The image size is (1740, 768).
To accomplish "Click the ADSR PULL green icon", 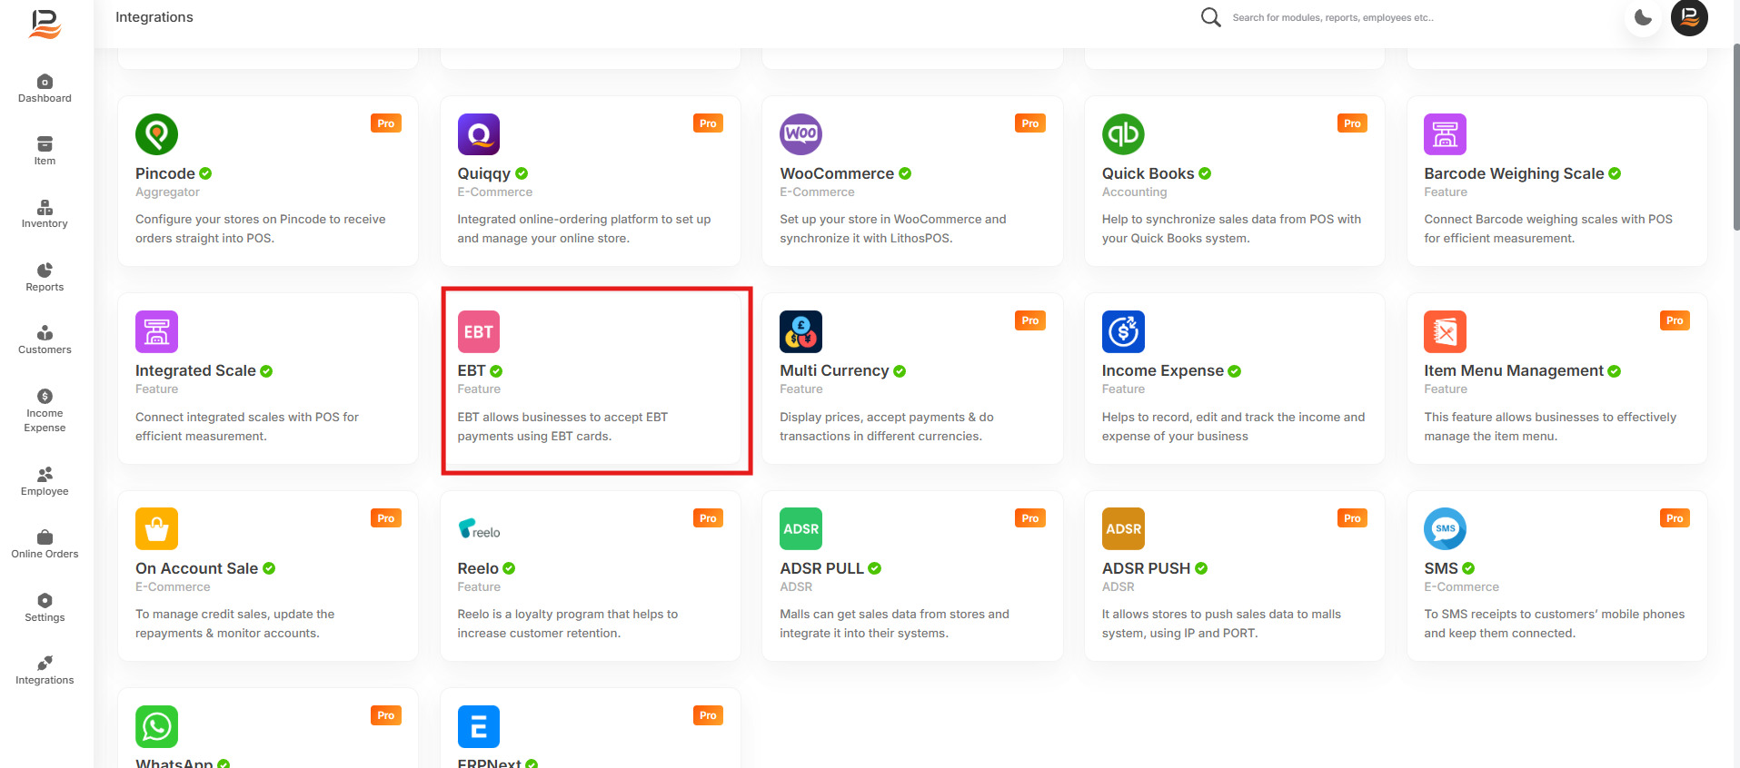I will (800, 528).
